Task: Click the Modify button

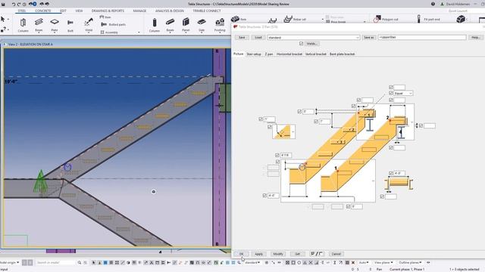Action: point(278,254)
